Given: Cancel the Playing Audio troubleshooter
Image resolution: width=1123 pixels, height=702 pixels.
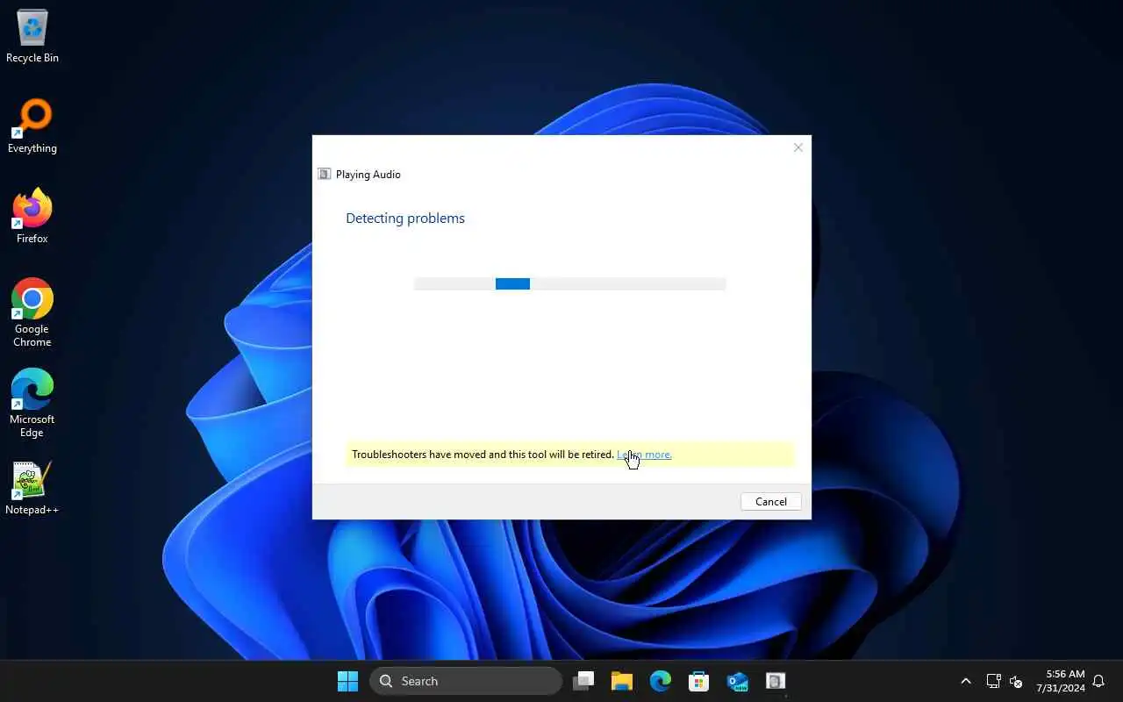Looking at the screenshot, I should (x=771, y=502).
